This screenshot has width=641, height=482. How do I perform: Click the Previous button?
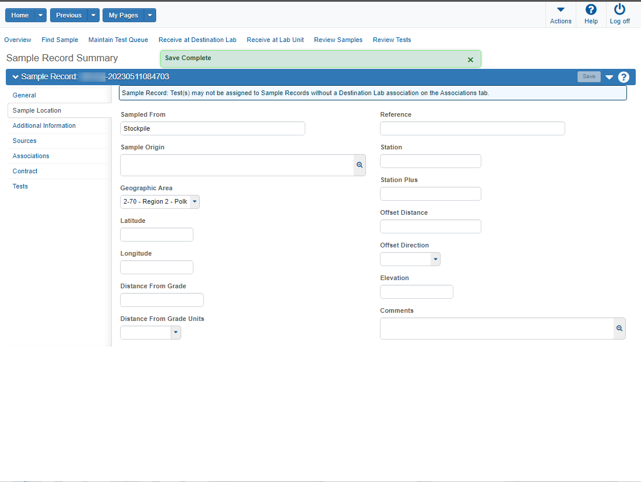(69, 15)
